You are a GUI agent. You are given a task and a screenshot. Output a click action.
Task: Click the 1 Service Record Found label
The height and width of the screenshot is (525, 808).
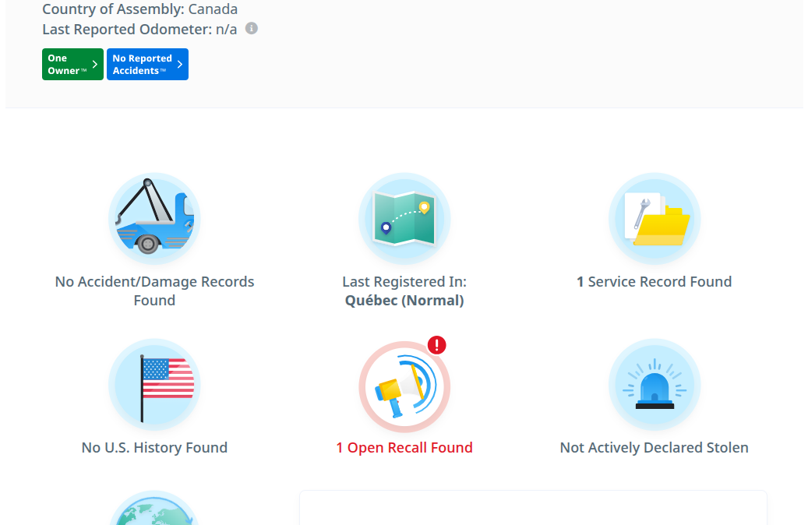(x=655, y=282)
